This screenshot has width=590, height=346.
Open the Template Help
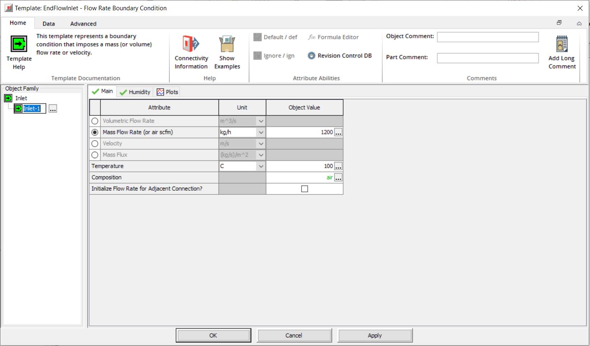coord(19,49)
